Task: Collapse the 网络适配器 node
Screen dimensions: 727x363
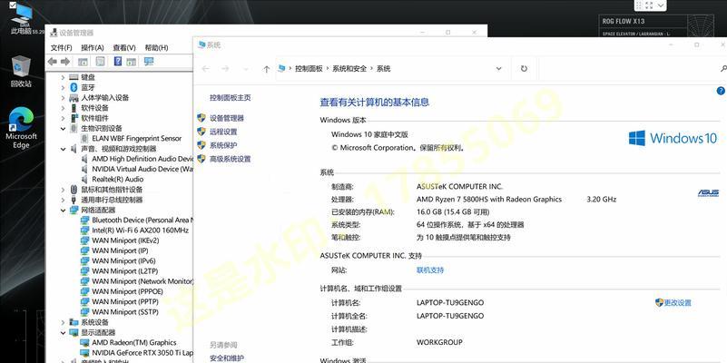Action: point(63,210)
